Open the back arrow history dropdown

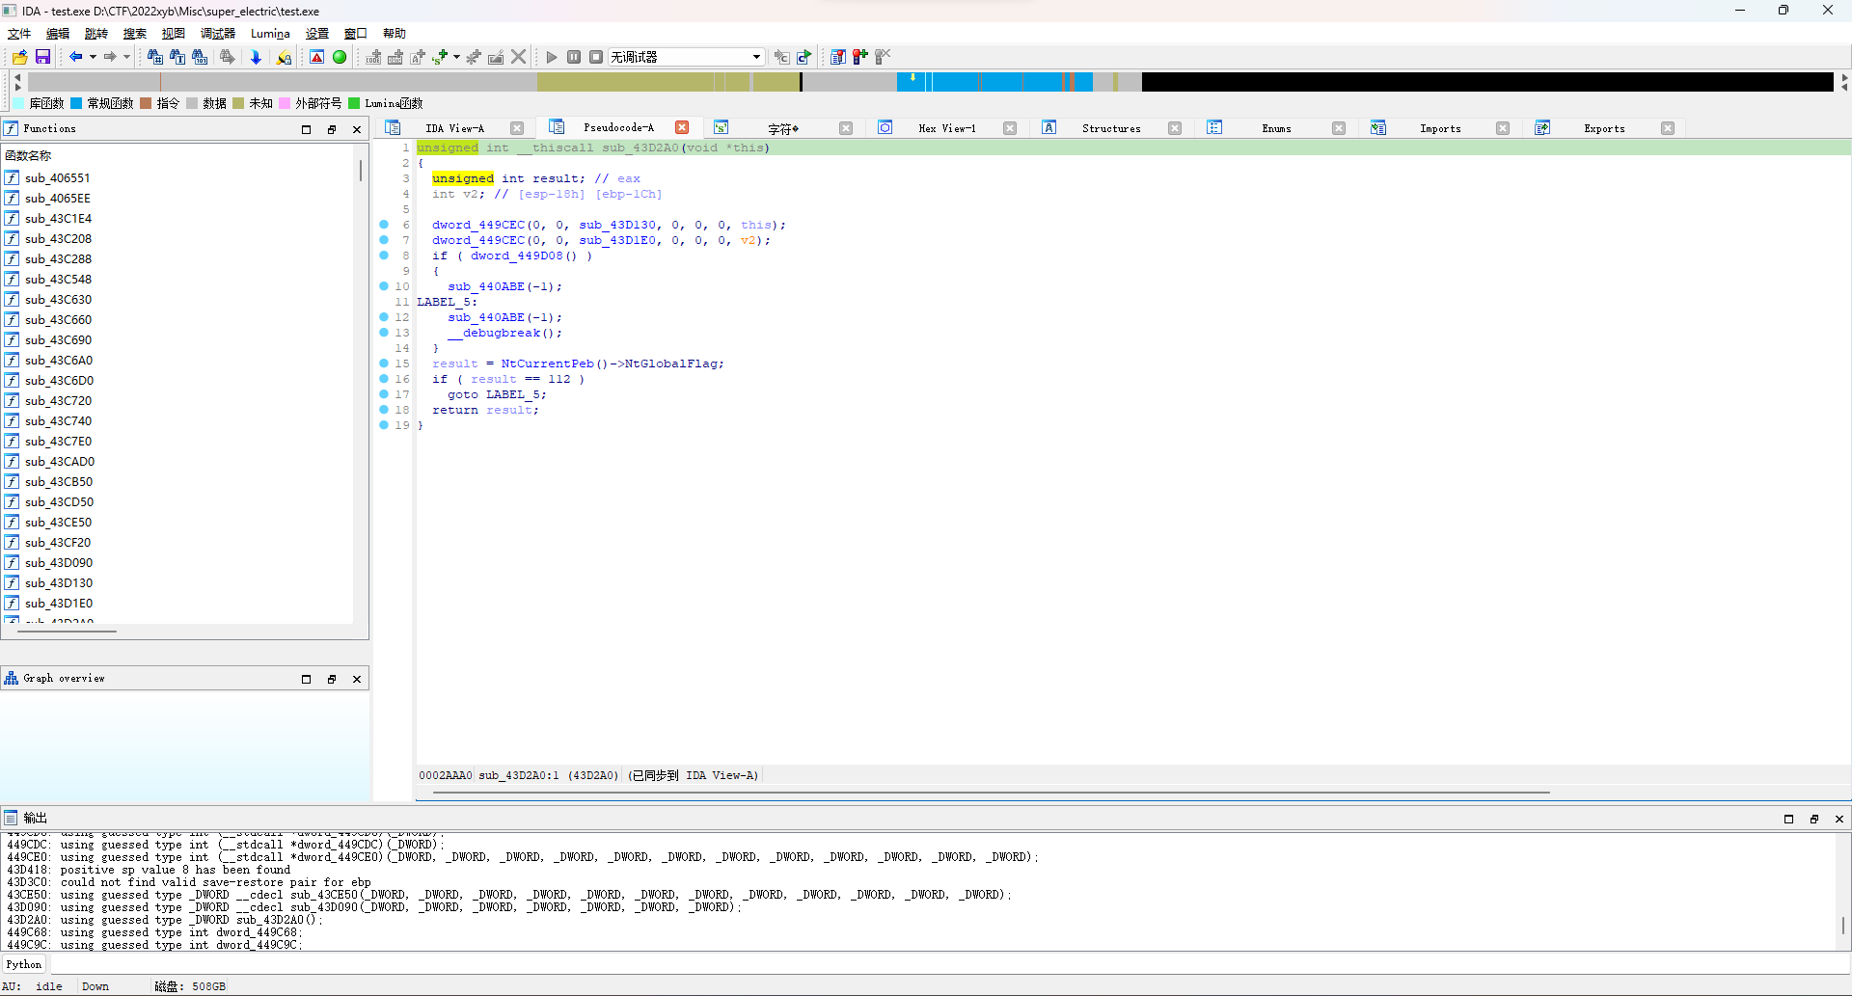[93, 57]
